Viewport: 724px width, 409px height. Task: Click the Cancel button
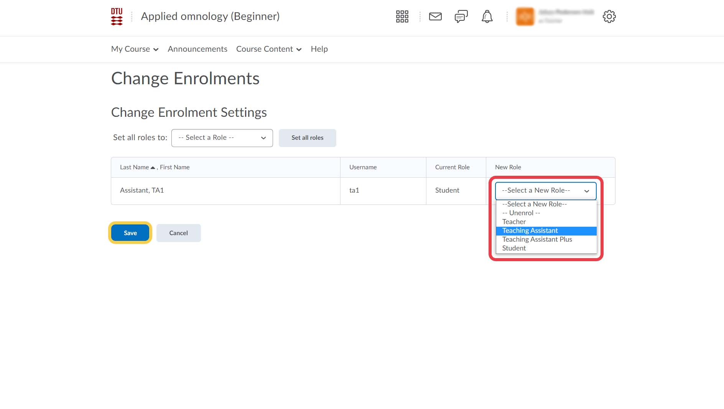point(178,233)
